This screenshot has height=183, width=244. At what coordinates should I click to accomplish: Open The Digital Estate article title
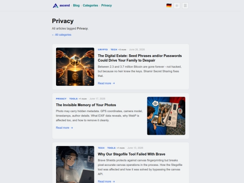coord(140,58)
